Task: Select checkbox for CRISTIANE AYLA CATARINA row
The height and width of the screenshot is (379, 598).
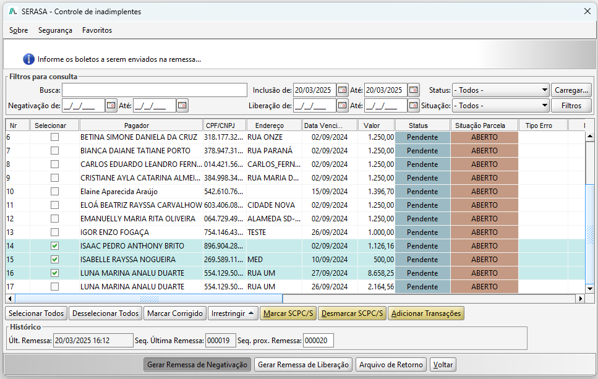Action: coord(54,177)
